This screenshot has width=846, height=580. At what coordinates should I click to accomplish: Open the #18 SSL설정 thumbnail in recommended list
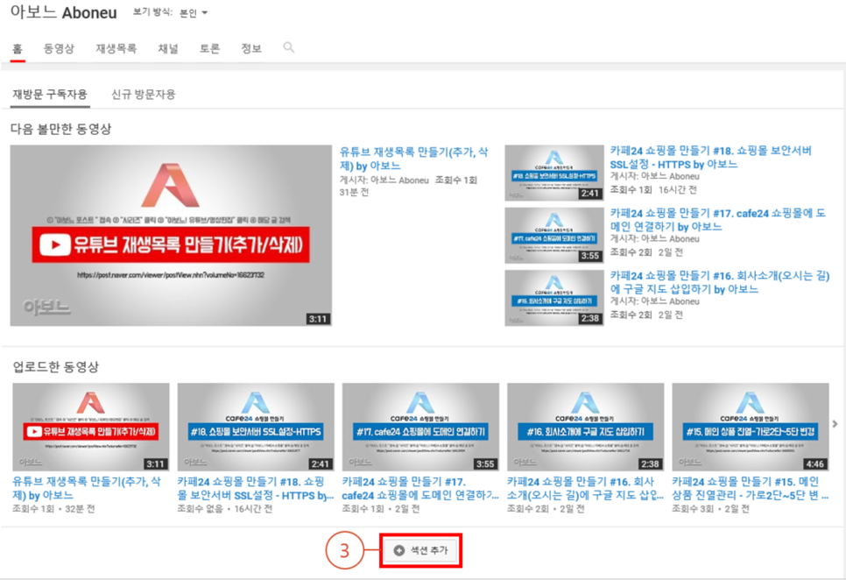[x=554, y=173]
